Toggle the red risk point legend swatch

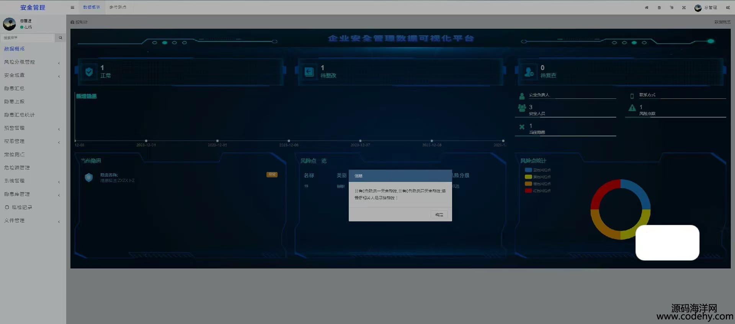click(x=528, y=191)
